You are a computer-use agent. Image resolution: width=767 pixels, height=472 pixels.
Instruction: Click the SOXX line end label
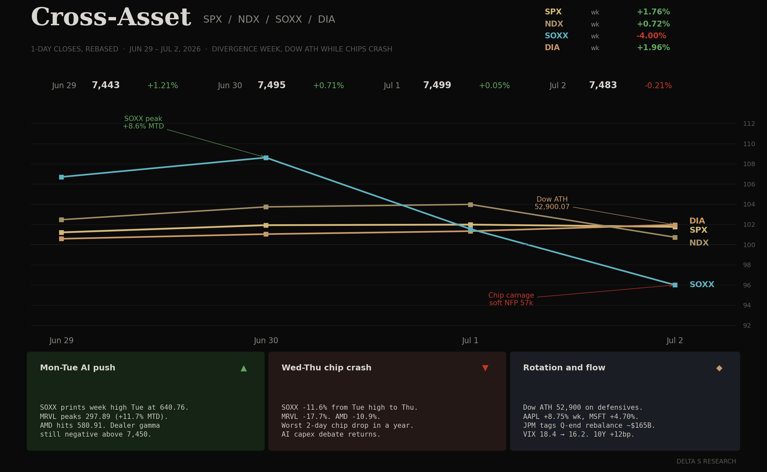[x=702, y=285]
